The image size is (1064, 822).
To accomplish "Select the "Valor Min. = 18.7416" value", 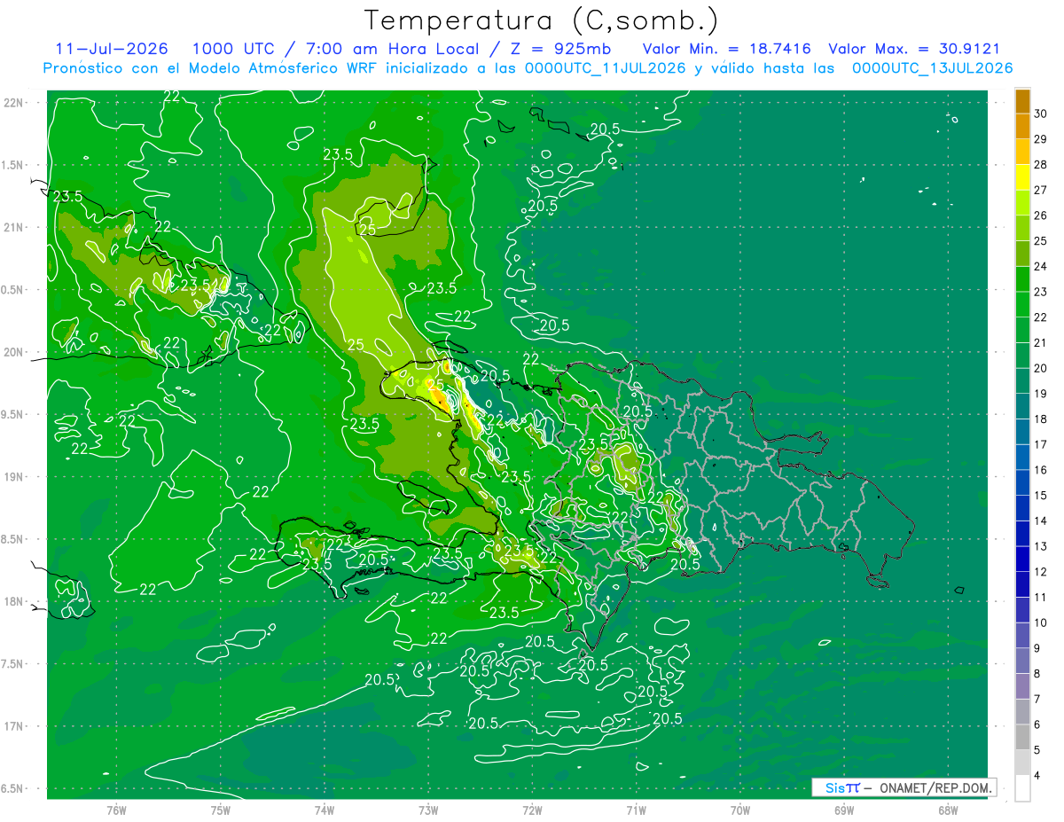I will coord(725,49).
